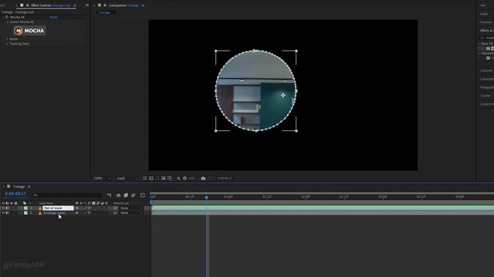Toggle mask and shape path visibility icon
Image resolution: width=494 pixels, height=277 pixels.
pyautogui.click(x=157, y=178)
